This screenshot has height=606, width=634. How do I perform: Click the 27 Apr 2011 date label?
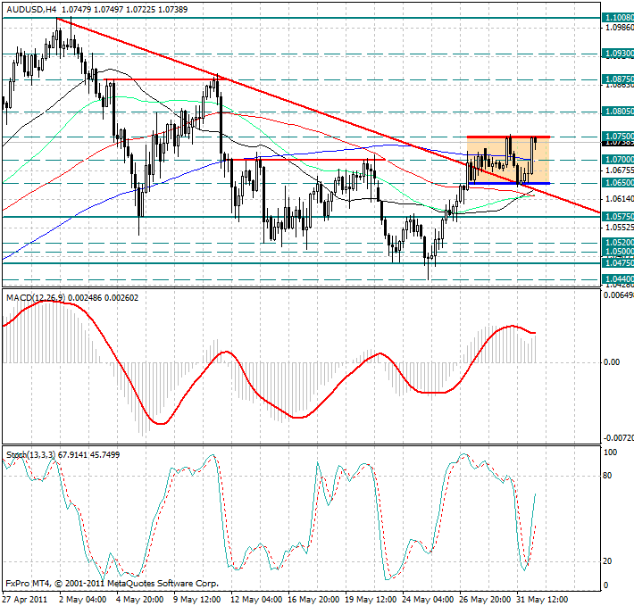pos(25,600)
